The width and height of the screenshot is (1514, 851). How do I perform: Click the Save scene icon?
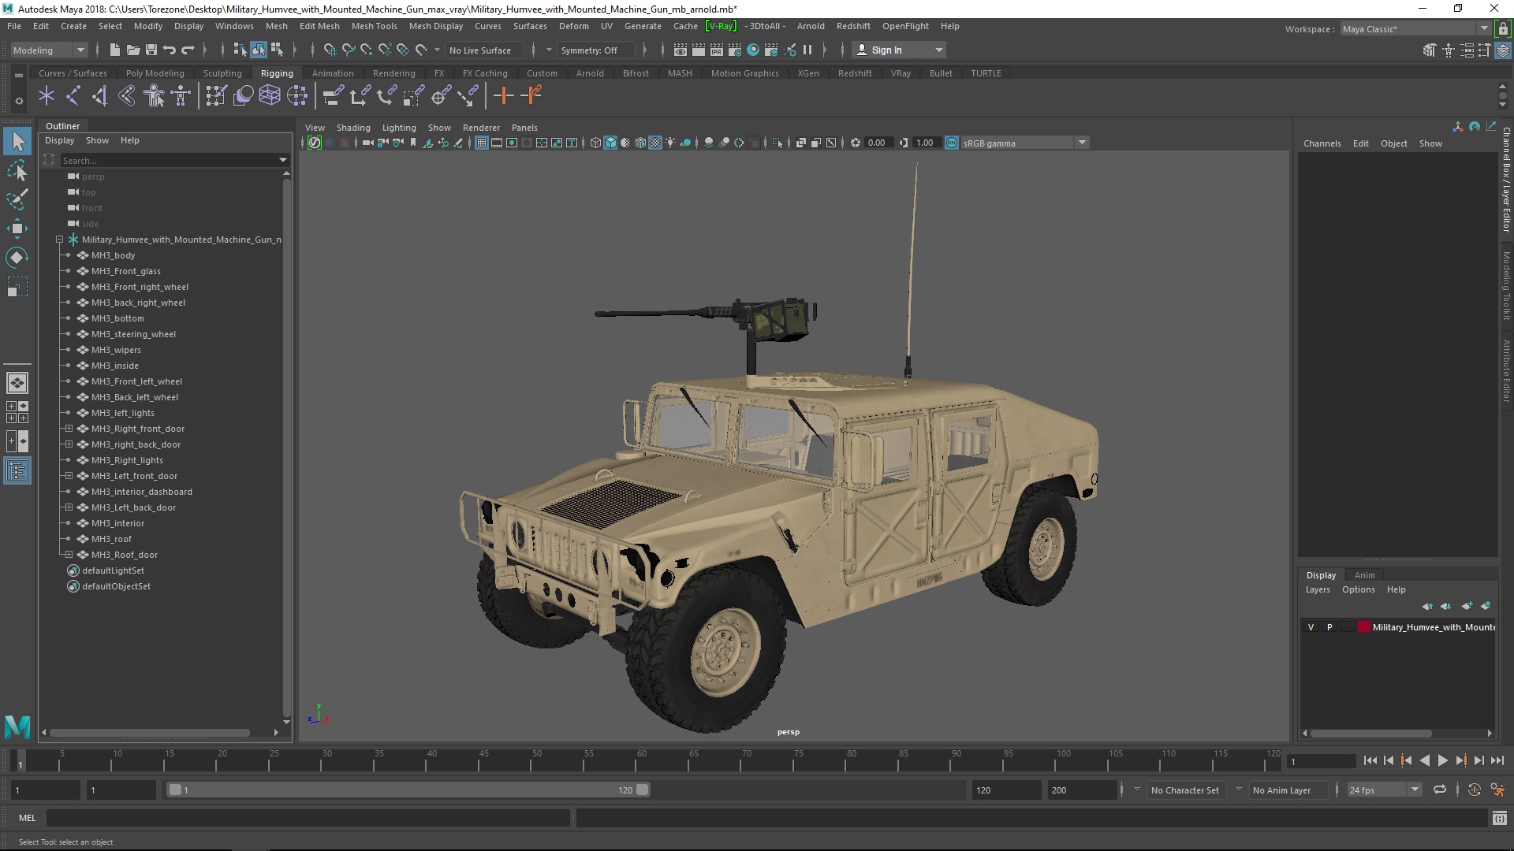[151, 50]
